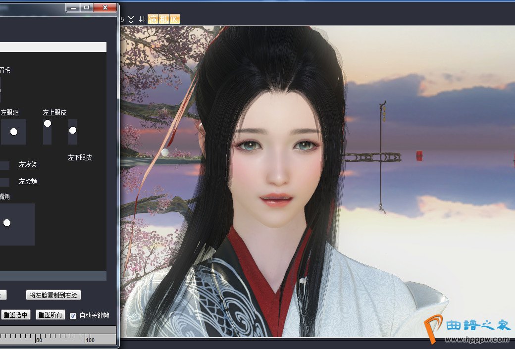Uncheck the 自动关键帧 checkbox
Image resolution: width=515 pixels, height=349 pixels.
tap(73, 315)
